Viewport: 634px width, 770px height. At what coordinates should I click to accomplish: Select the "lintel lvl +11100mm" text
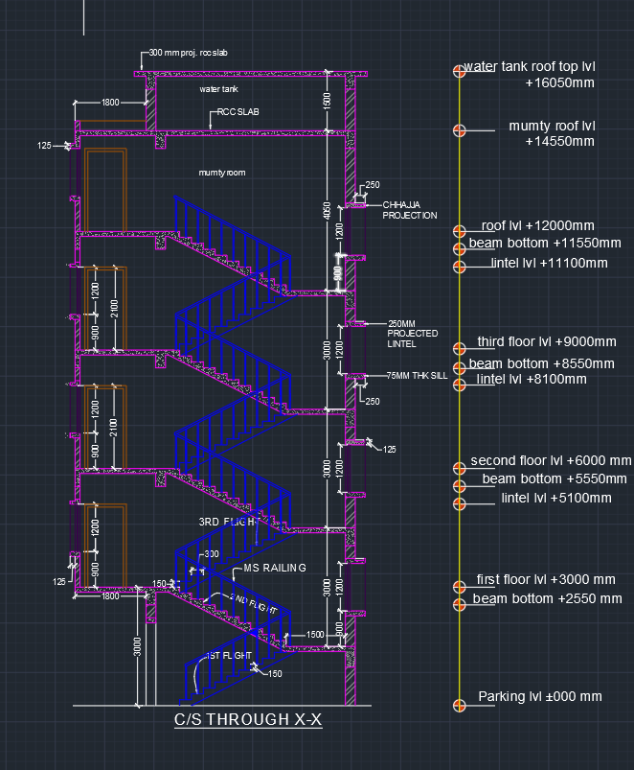[x=549, y=263]
